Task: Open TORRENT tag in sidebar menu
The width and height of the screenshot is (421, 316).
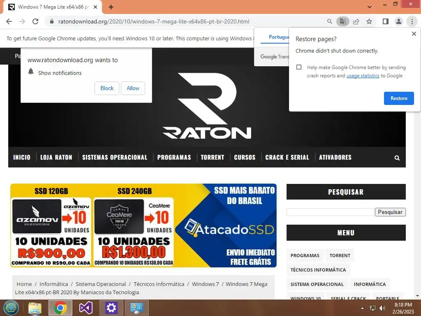Action: 340,256
